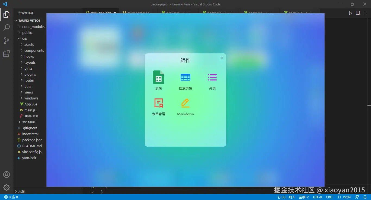
Task: Close the 组件 dialog
Action: pos(222,58)
